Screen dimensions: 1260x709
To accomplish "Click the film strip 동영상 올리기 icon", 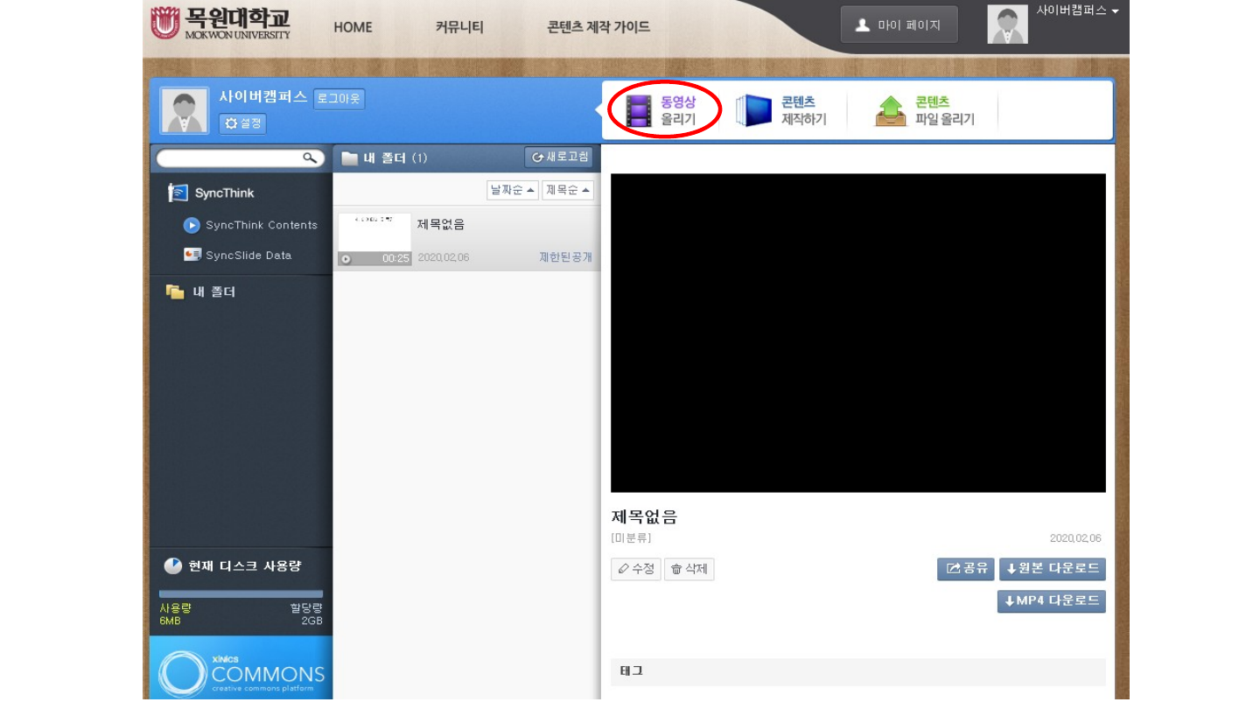I will point(640,111).
